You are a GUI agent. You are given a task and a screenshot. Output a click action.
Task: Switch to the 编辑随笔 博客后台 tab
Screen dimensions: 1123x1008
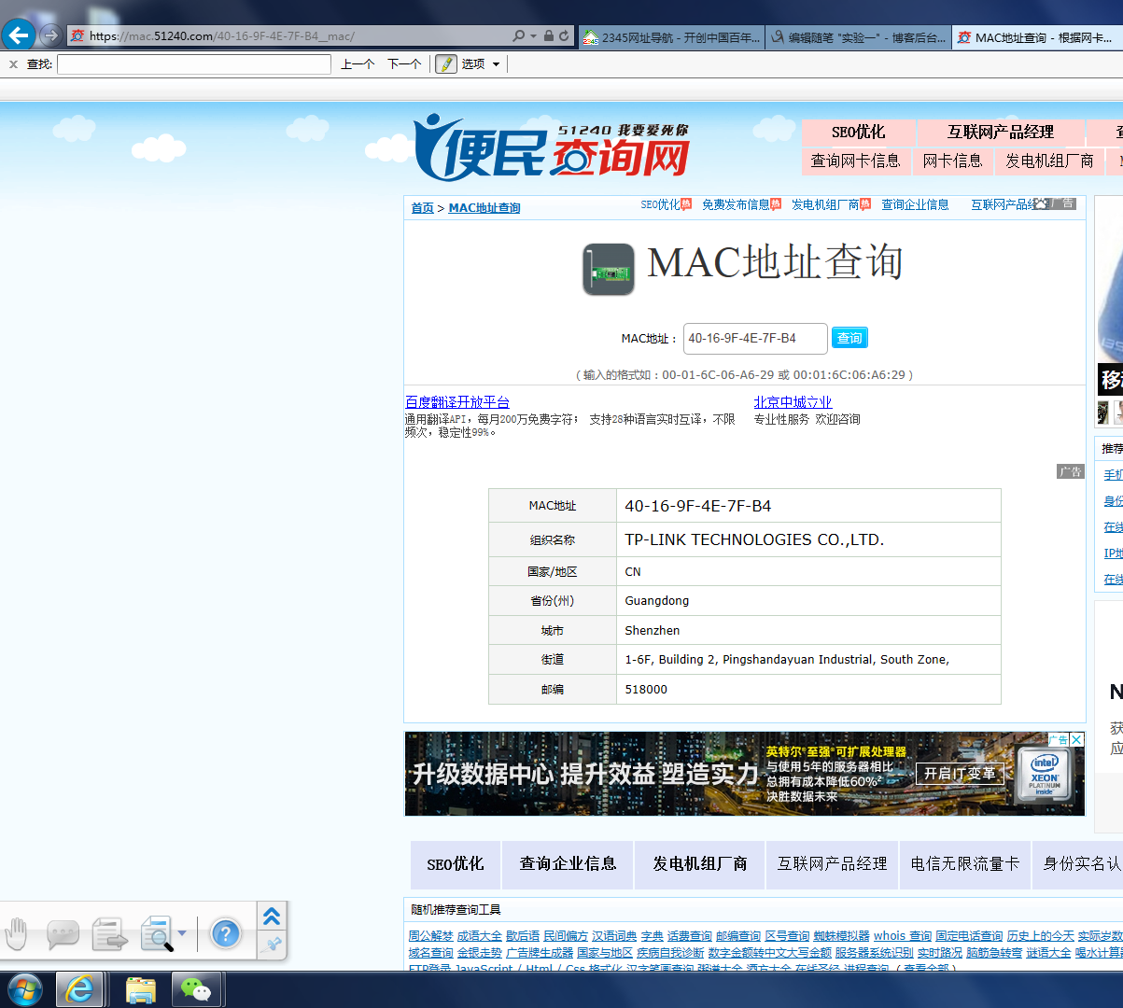[858, 37]
